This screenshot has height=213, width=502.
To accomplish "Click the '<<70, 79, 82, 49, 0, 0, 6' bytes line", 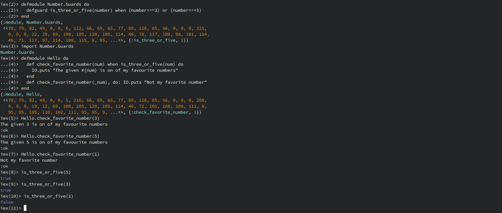I will click(x=105, y=28).
